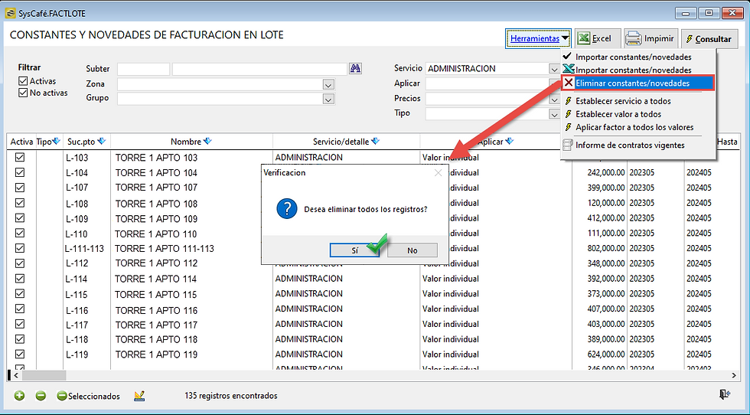Toggle Activa checkbox for row L-104
Screen dimensions: 750x415
pos(20,172)
